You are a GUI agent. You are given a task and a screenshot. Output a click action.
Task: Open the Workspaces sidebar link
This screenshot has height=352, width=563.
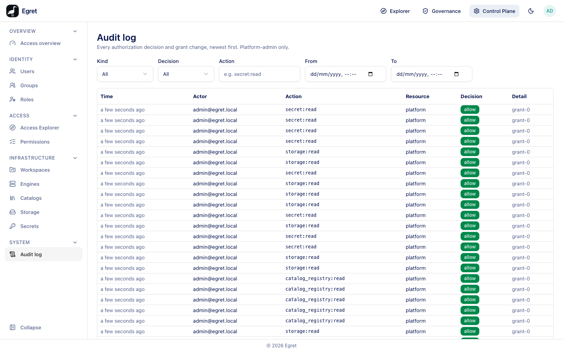pos(43,170)
